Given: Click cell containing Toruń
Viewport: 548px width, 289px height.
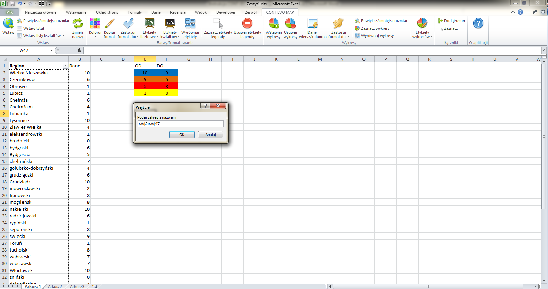Looking at the screenshot, I should [x=39, y=243].
